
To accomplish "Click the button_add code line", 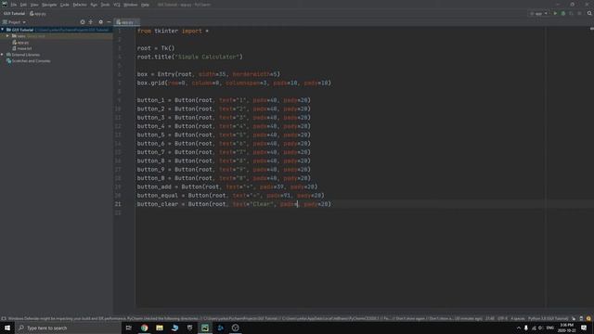I will [x=226, y=186].
